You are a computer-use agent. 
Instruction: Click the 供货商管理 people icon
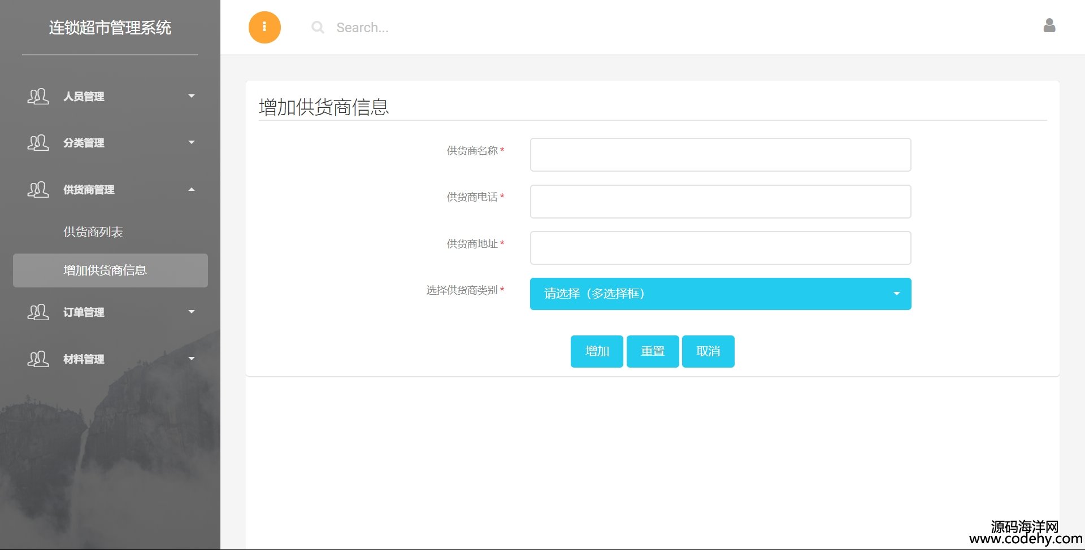[38, 190]
